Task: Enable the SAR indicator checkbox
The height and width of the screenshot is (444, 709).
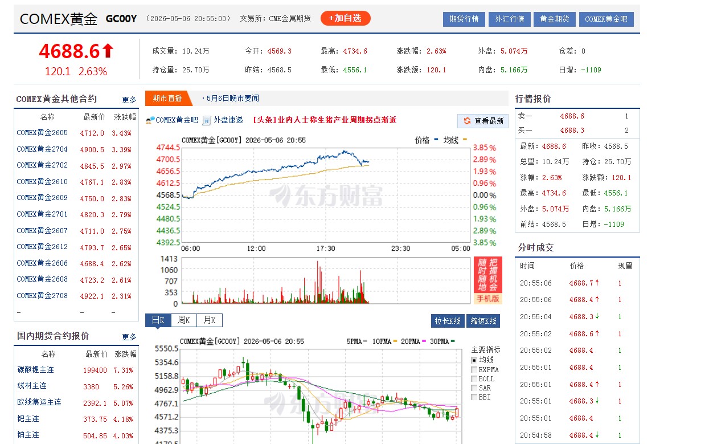Action: [x=474, y=388]
